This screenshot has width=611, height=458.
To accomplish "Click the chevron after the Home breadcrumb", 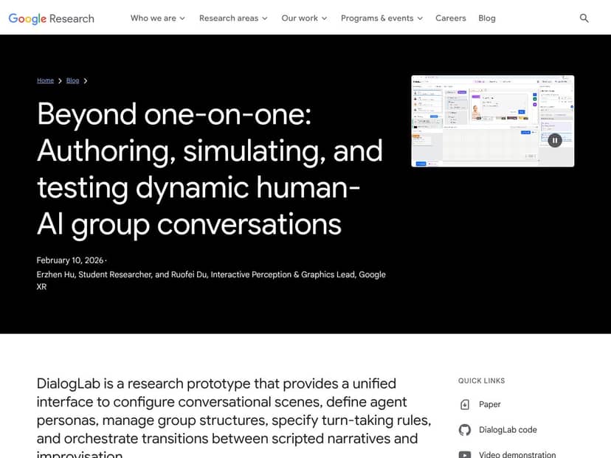I will [x=59, y=80].
